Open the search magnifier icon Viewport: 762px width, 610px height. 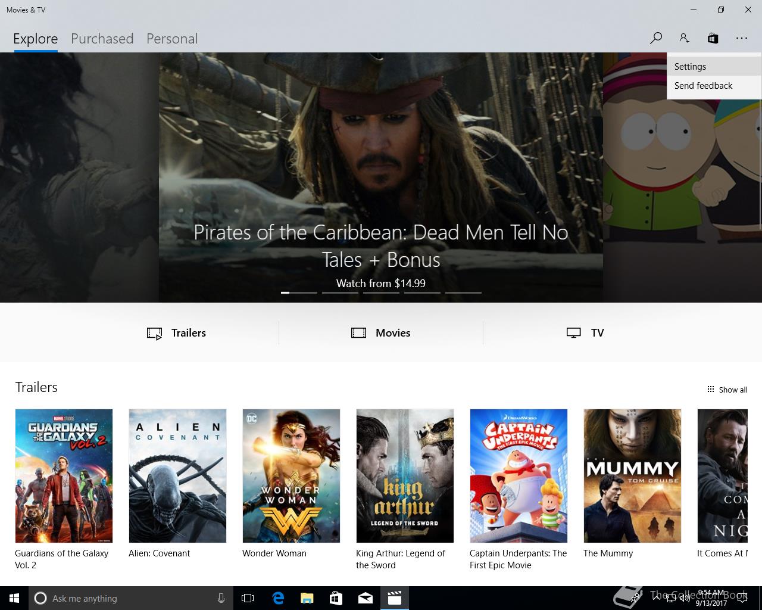click(x=656, y=38)
